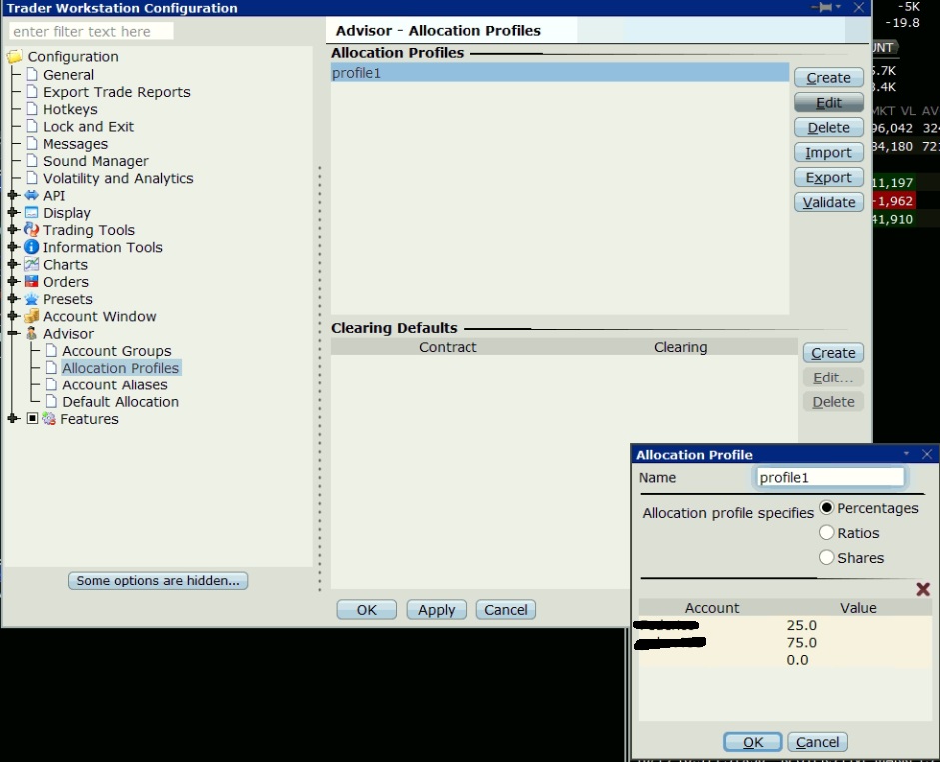The image size is (940, 762).
Task: Select the Percentages radio button
Action: tap(826, 507)
